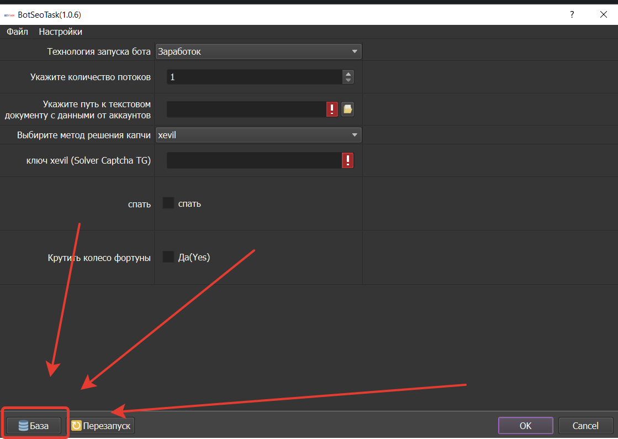Click the BotSeoTask logo in title bar

click(9, 15)
